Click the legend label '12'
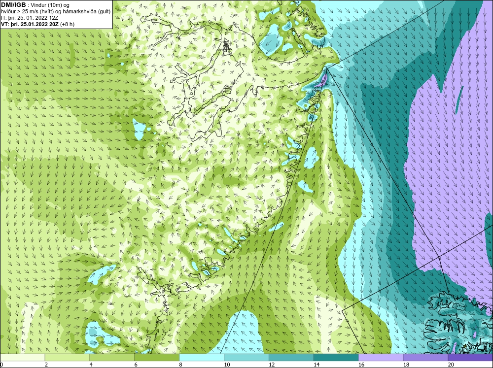 (x=272, y=365)
